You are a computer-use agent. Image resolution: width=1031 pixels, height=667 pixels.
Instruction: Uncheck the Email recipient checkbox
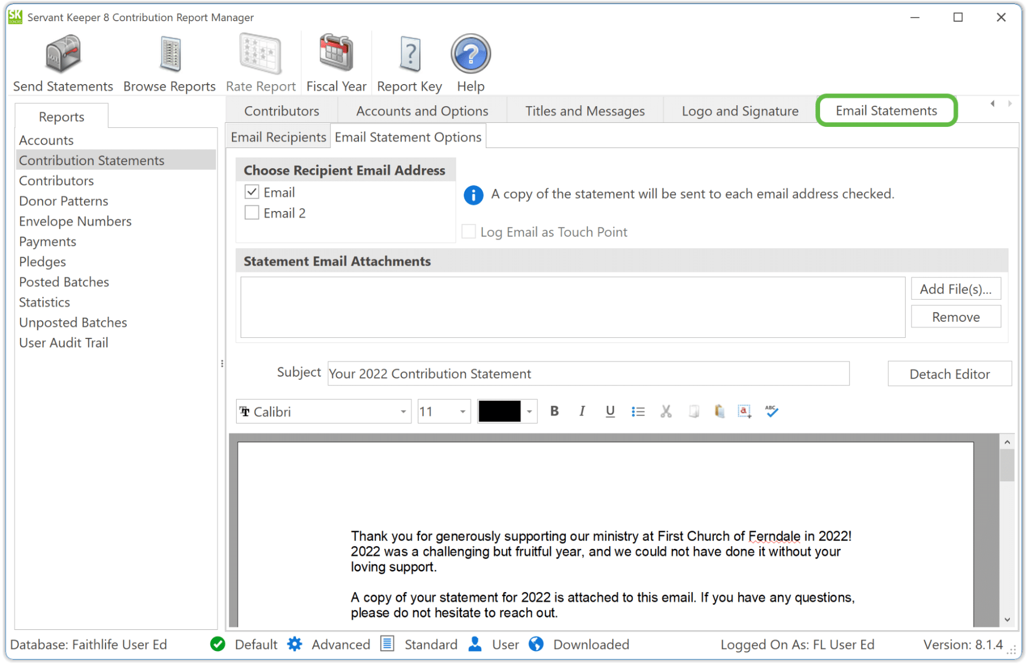[x=251, y=191]
